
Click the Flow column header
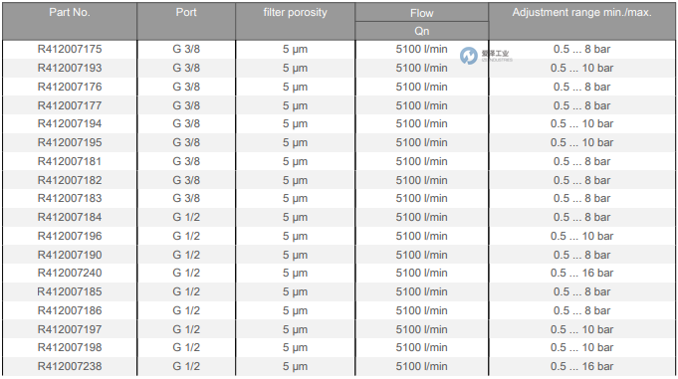[421, 13]
